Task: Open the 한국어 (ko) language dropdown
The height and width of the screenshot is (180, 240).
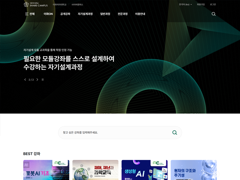Action: 185,4
